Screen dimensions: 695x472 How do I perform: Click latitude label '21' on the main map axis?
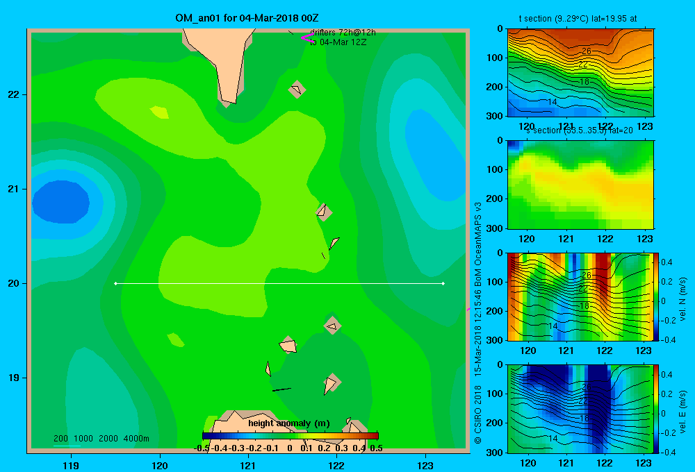tap(14, 189)
